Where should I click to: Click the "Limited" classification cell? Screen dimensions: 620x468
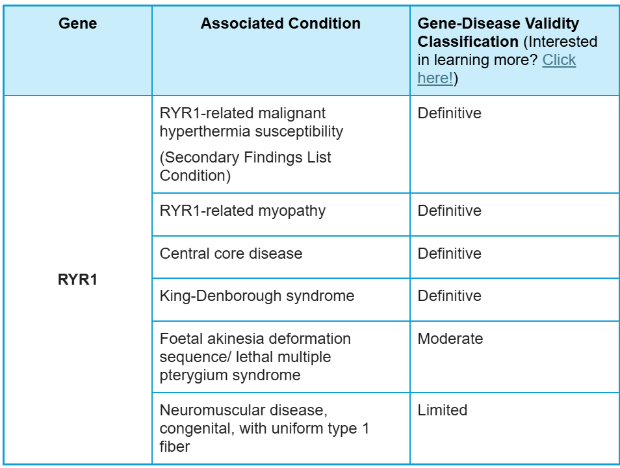(x=442, y=410)
